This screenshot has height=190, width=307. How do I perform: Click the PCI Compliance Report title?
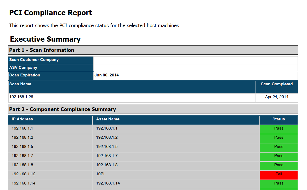[x=50, y=13]
